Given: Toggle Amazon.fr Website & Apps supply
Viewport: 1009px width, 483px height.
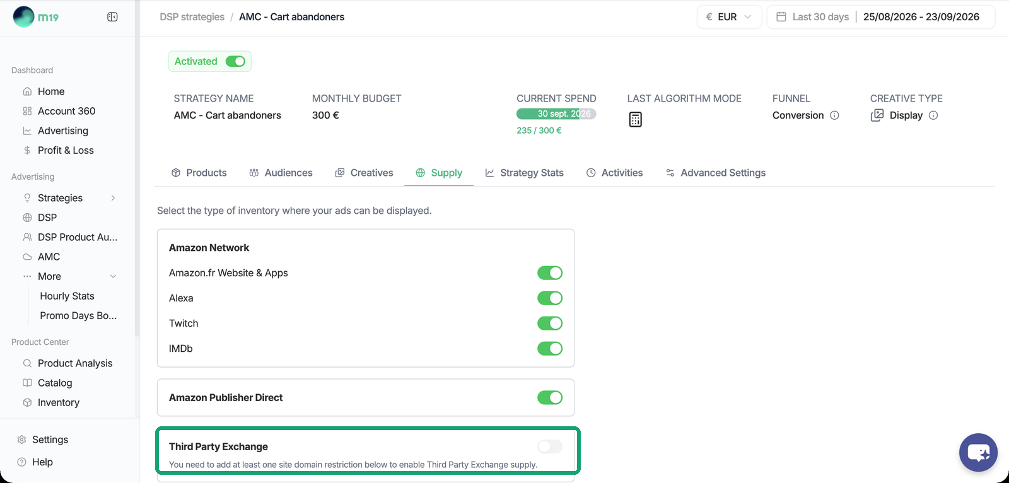Looking at the screenshot, I should pyautogui.click(x=550, y=273).
